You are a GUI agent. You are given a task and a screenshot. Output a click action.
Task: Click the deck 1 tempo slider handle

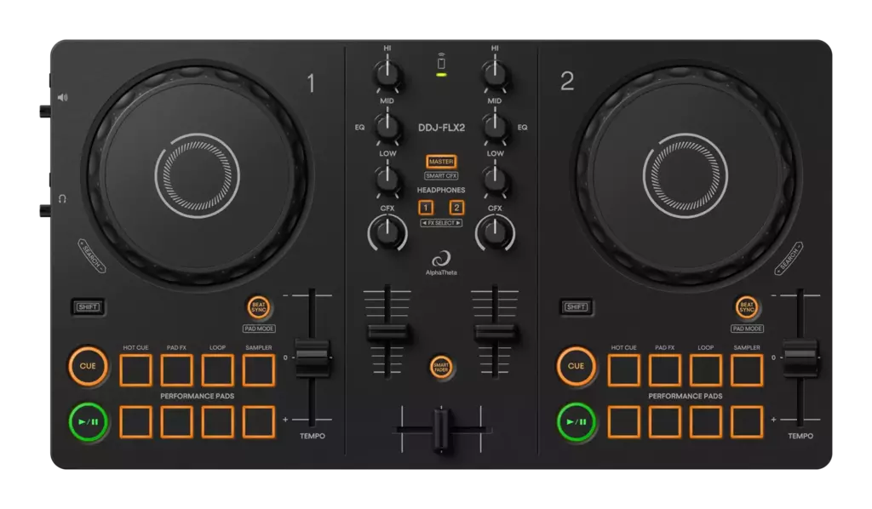[x=313, y=357]
